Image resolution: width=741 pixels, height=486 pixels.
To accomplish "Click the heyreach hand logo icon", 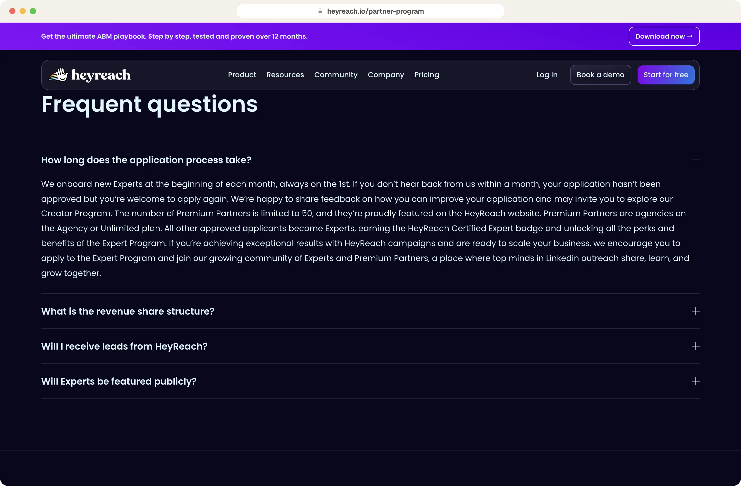I will click(x=58, y=75).
